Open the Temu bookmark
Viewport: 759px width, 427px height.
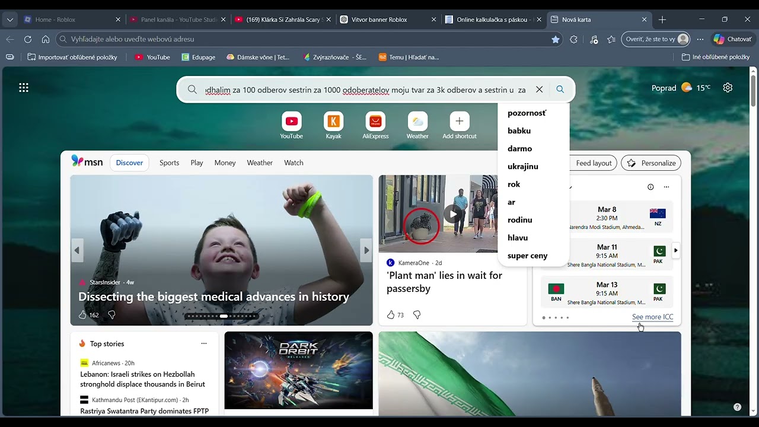(409, 58)
